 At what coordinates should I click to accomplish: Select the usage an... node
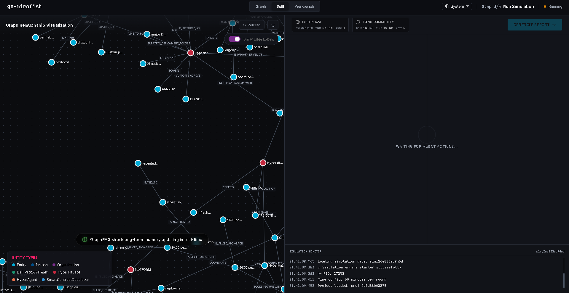(x=60, y=287)
